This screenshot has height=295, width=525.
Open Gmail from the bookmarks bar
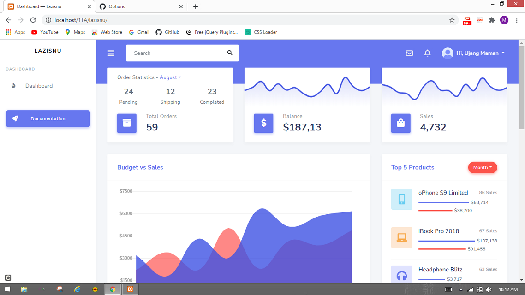pos(139,32)
